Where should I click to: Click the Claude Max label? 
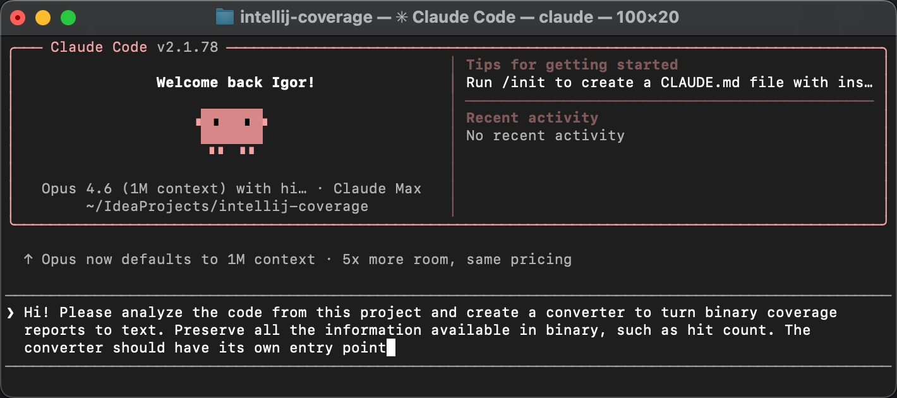pyautogui.click(x=376, y=188)
